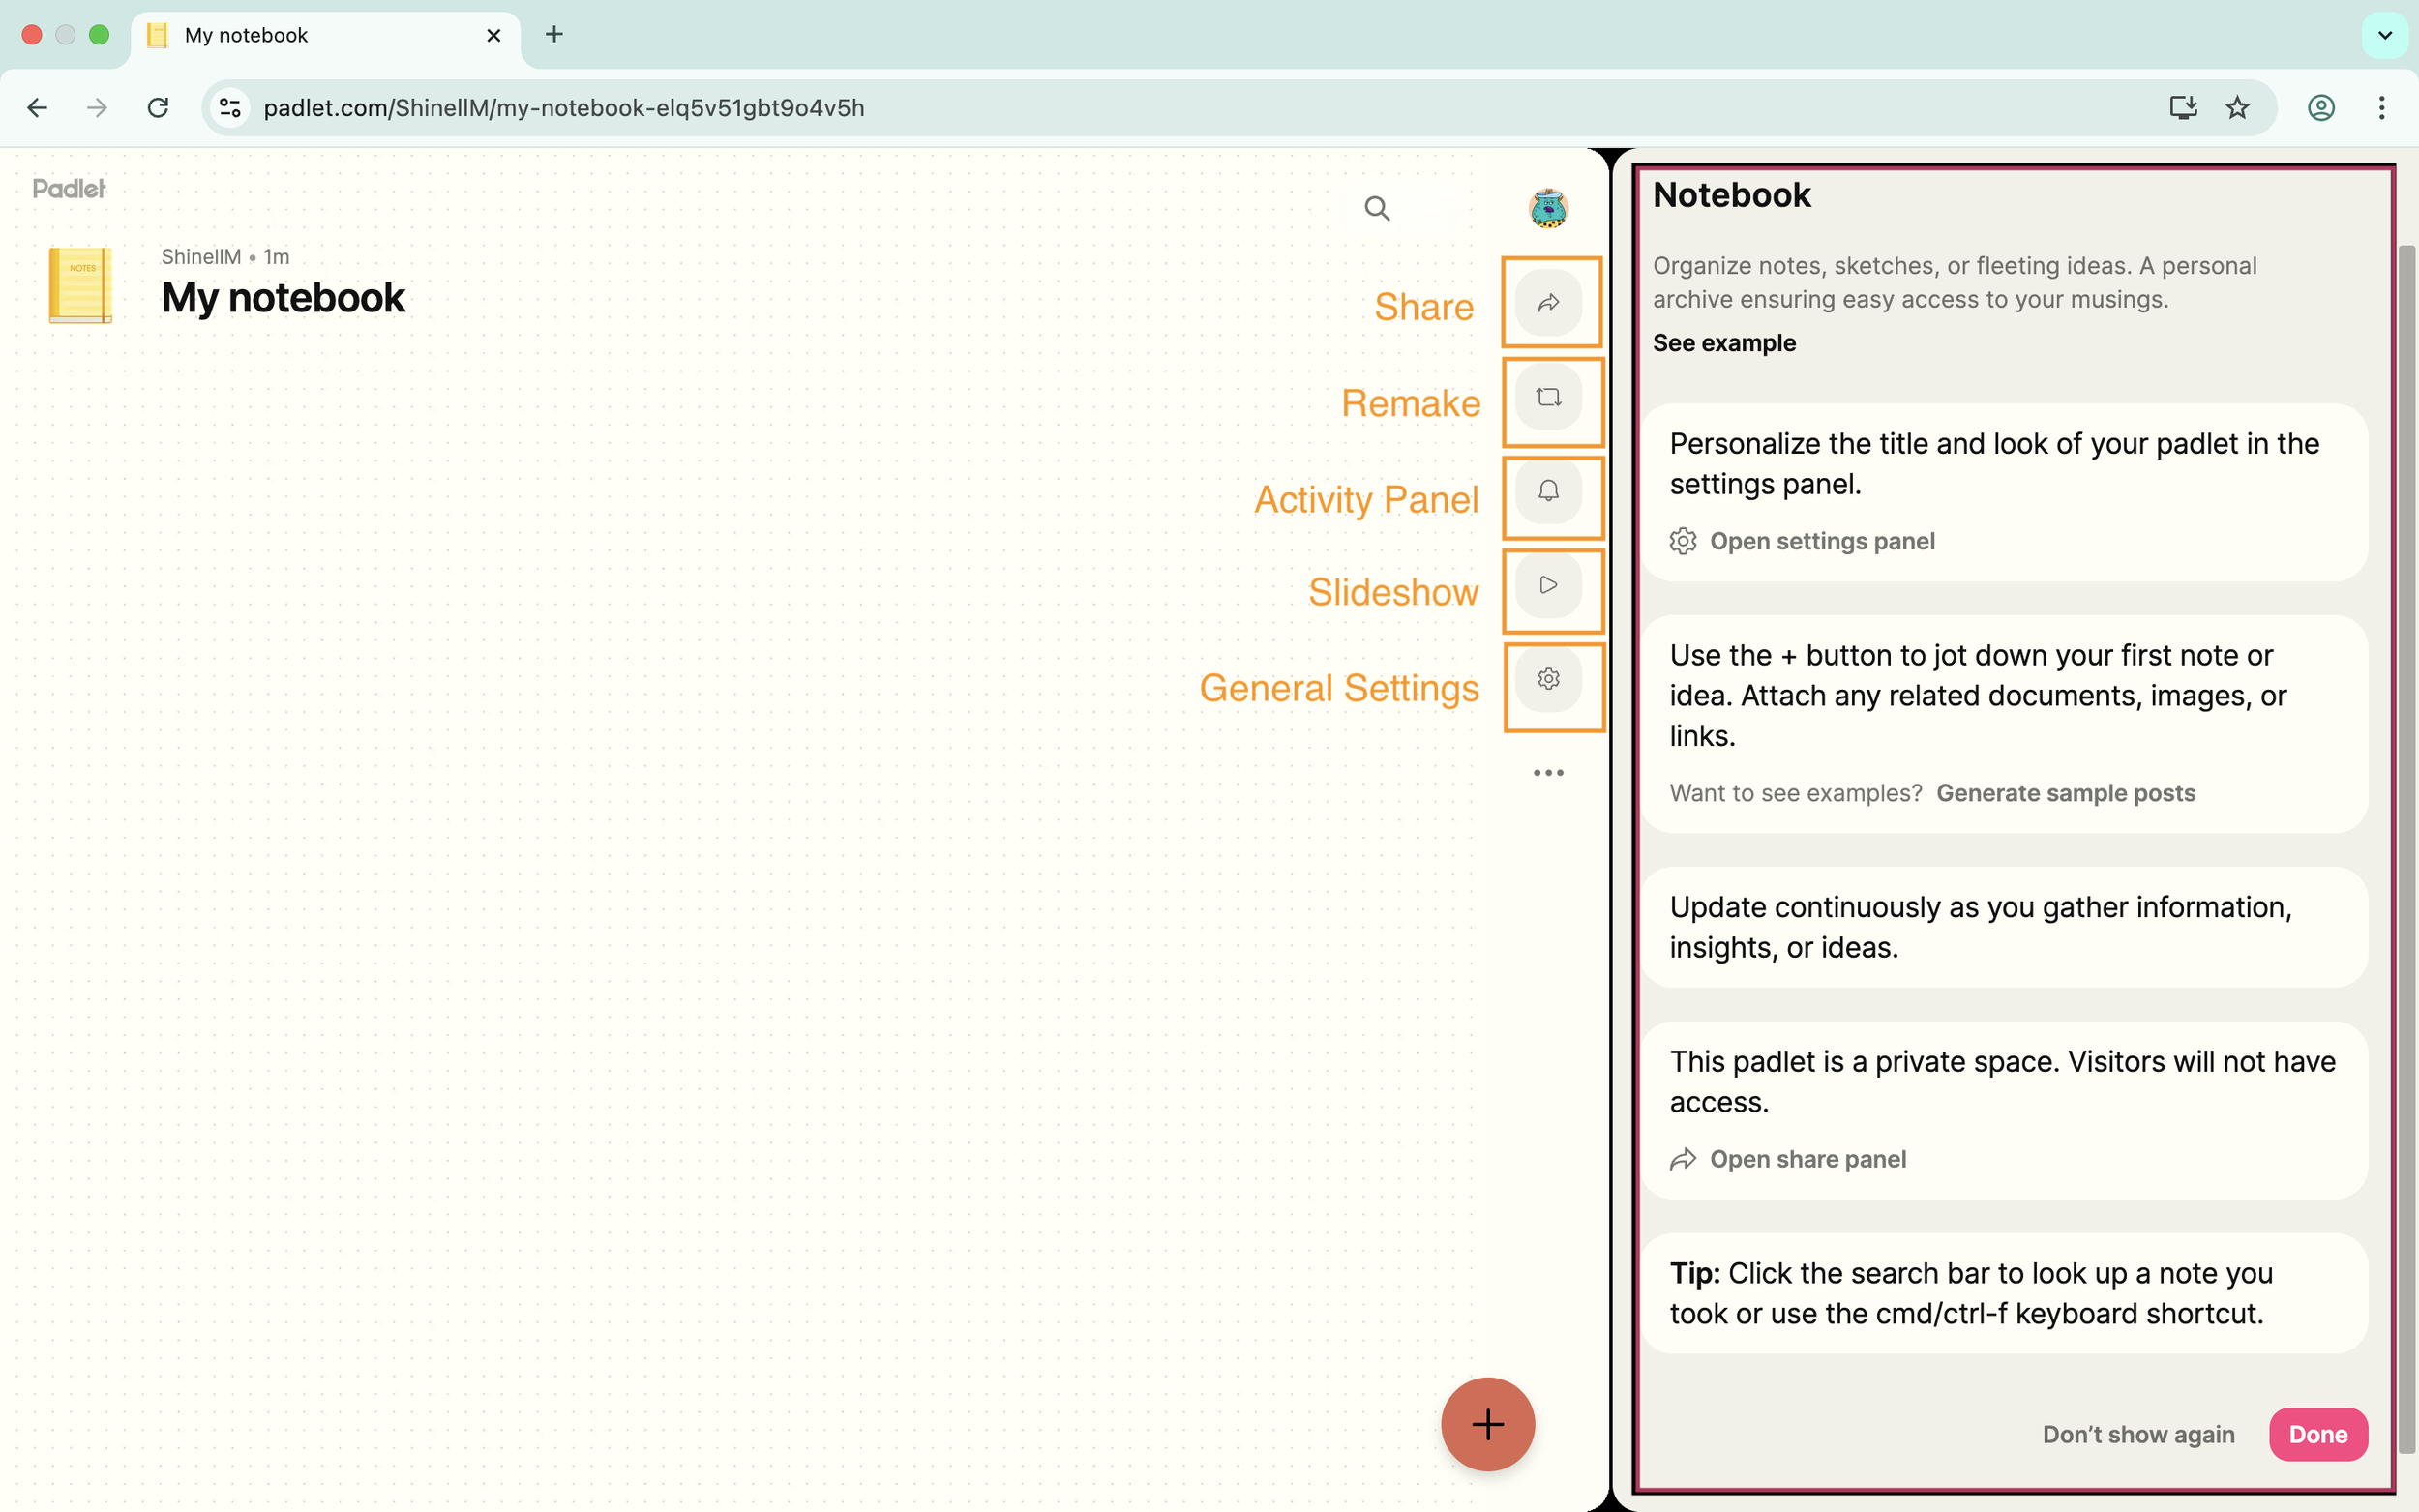Click Open settings panel link
The image size is (2419, 1512).
tap(1821, 541)
